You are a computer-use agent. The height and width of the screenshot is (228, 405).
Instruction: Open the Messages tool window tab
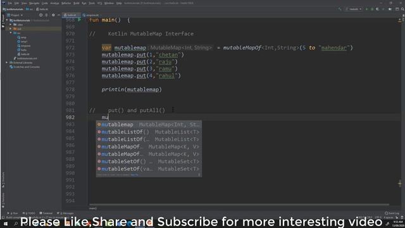pos(65,213)
